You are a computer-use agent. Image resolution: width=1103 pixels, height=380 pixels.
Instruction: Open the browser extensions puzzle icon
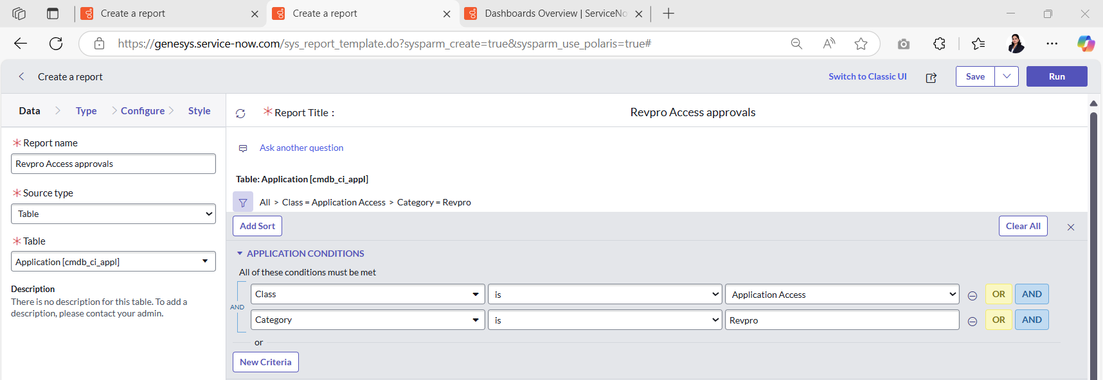pyautogui.click(x=939, y=44)
